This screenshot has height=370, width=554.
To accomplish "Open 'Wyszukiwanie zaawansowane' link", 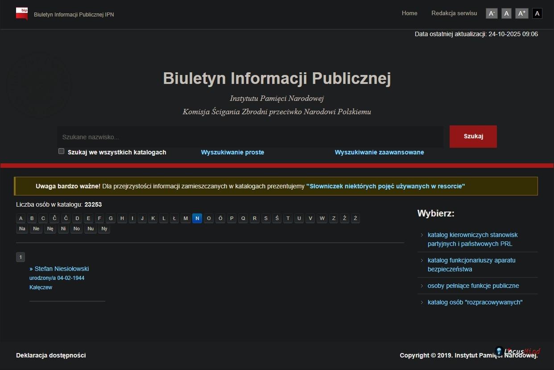I will click(379, 152).
